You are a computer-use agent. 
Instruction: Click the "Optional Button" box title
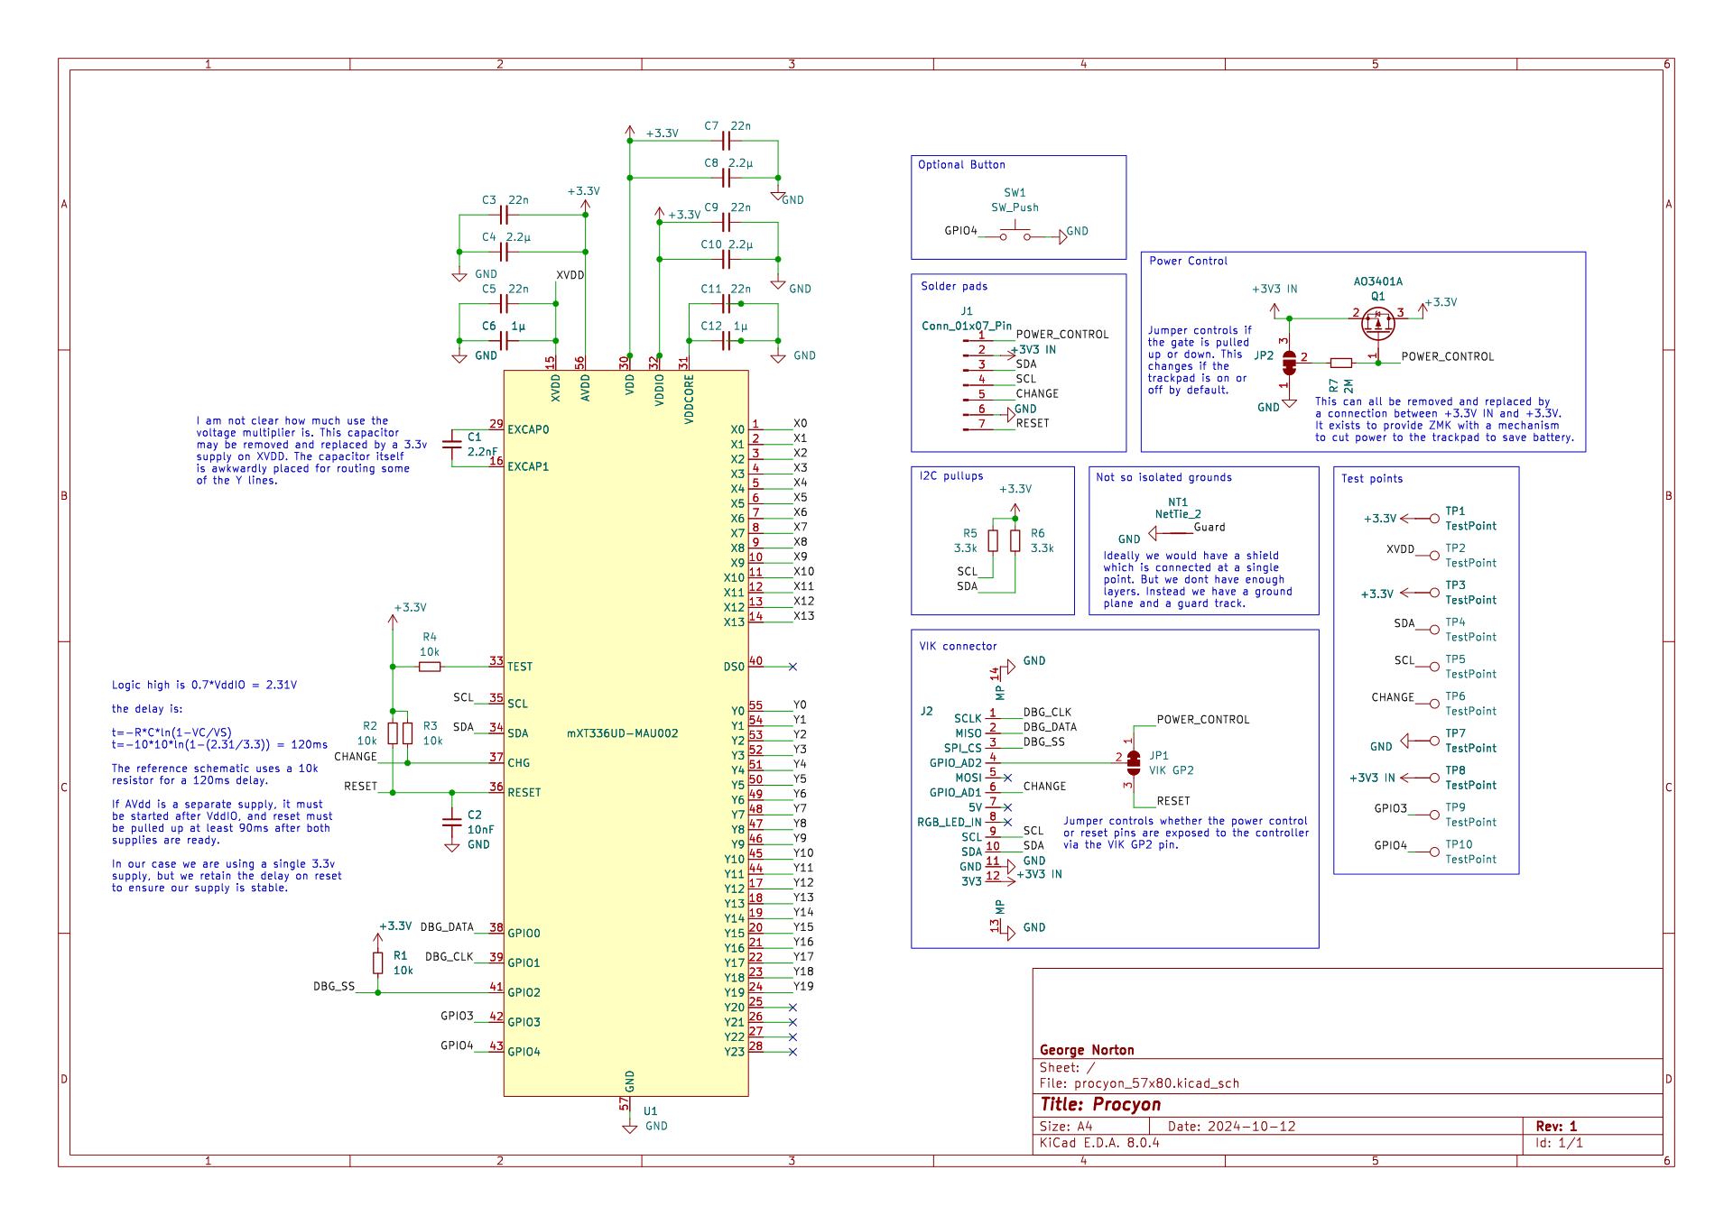[x=961, y=165]
